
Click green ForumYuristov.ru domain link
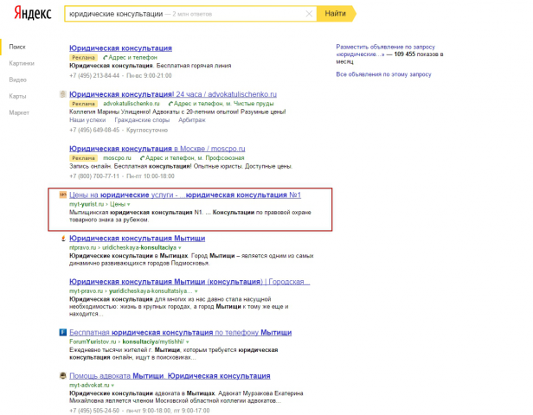point(93,342)
